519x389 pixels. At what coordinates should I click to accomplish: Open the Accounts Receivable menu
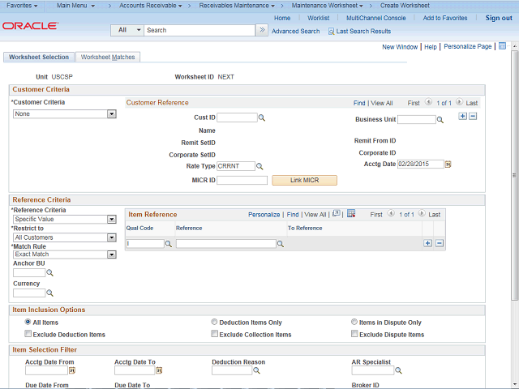(x=153, y=6)
